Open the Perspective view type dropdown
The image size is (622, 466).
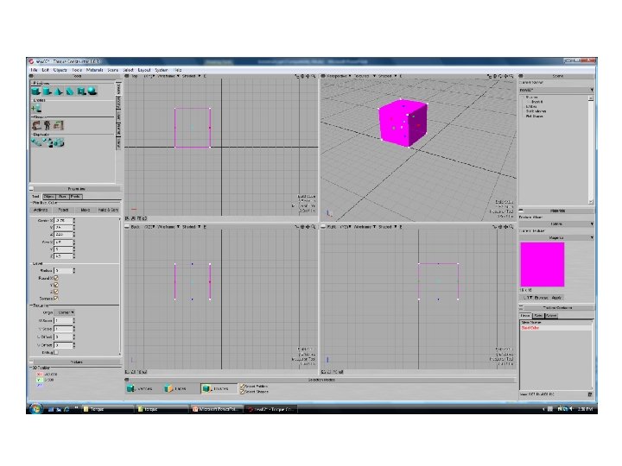[x=339, y=76]
